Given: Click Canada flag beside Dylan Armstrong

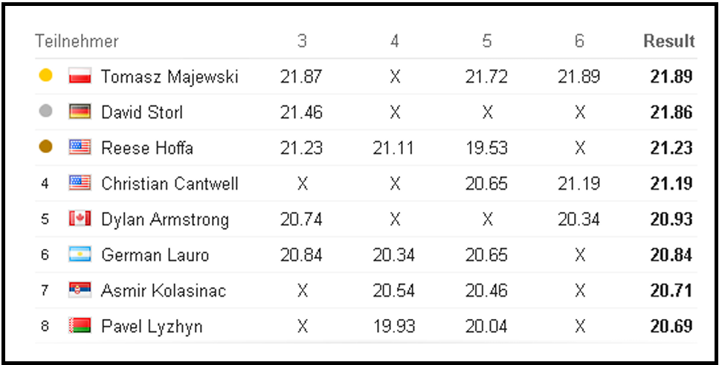Looking at the screenshot, I should click(x=80, y=219).
